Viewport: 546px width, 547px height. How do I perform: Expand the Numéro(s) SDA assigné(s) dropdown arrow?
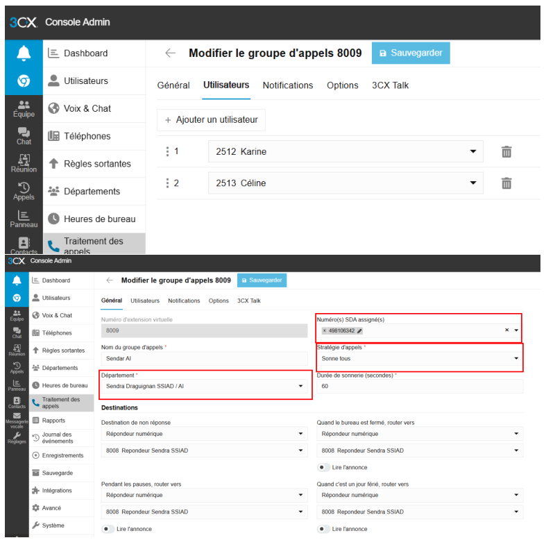pos(516,330)
